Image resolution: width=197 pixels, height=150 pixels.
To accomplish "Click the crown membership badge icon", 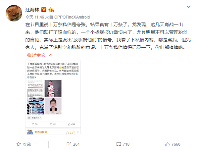I will [x=51, y=10].
